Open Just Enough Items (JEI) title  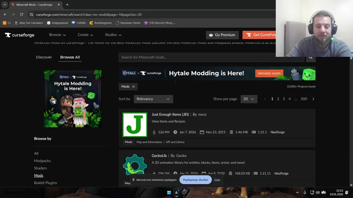(170, 114)
